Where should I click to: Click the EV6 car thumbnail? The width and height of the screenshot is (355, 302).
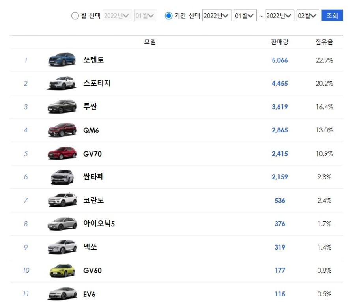click(62, 294)
